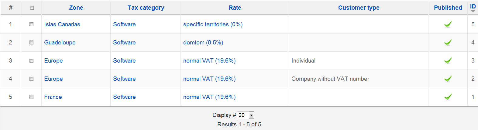478x130 pixels.
Task: Sort table by Zone column
Action: click(x=76, y=8)
